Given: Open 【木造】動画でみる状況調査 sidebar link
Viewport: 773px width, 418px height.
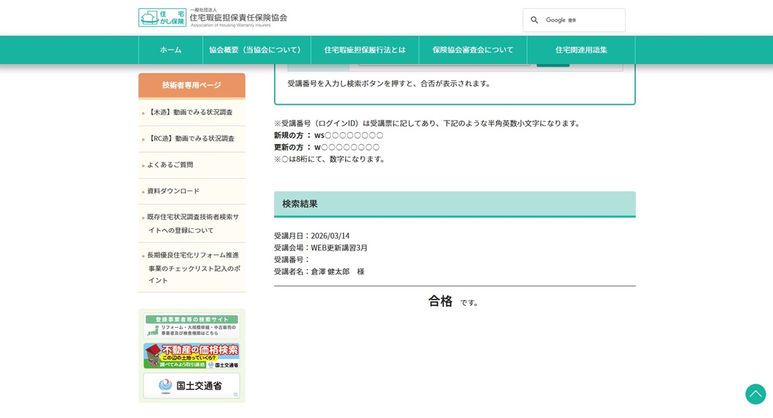Looking at the screenshot, I should click(190, 112).
